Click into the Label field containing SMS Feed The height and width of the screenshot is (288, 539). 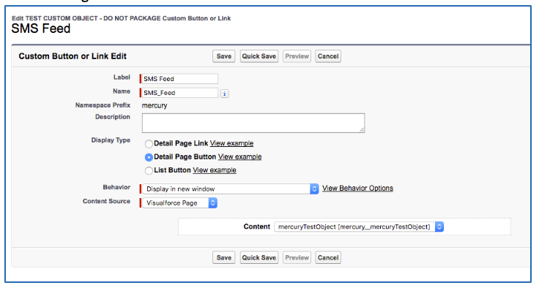[x=179, y=79]
